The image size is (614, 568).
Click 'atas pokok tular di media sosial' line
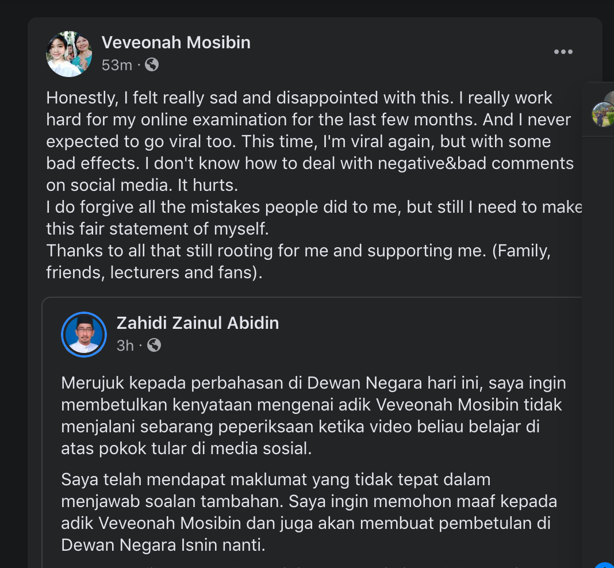click(x=186, y=448)
